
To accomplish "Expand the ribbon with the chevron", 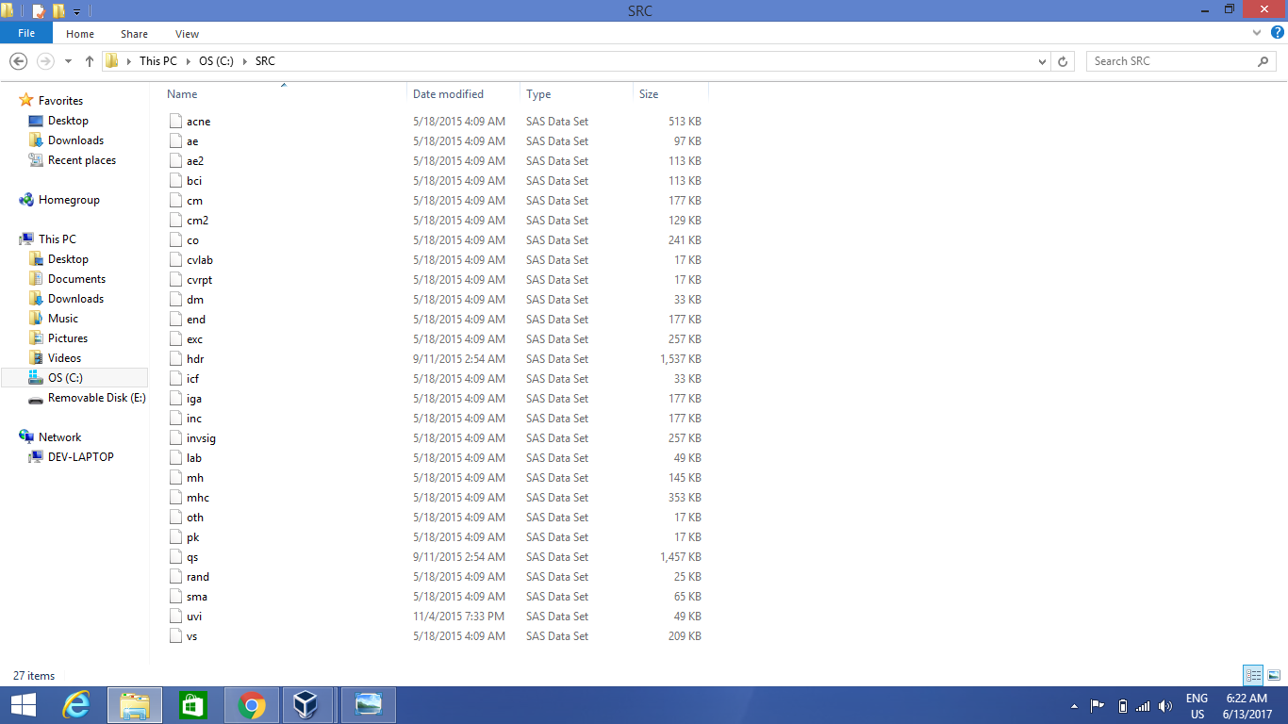I will tap(1257, 33).
